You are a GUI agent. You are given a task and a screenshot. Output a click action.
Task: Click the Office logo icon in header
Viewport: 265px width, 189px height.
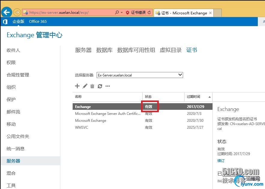point(5,22)
